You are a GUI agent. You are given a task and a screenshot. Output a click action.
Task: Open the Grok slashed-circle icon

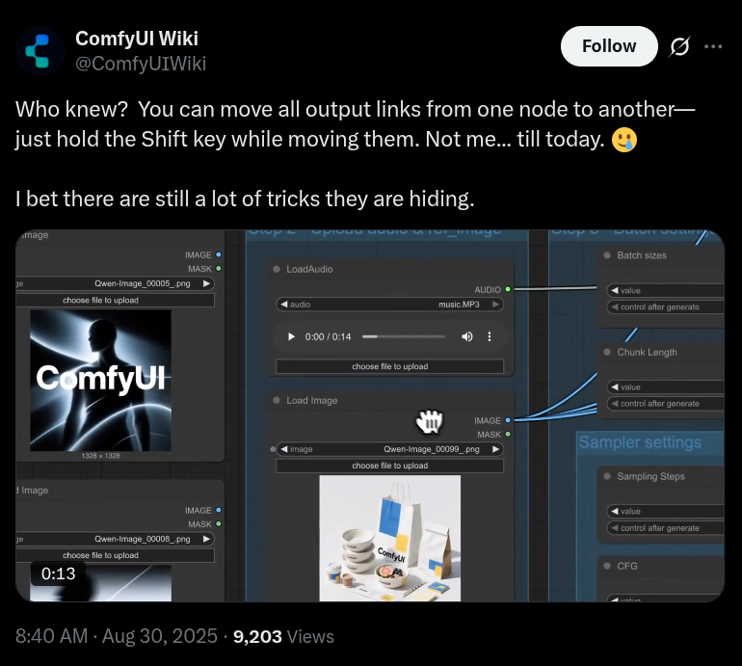coord(680,46)
